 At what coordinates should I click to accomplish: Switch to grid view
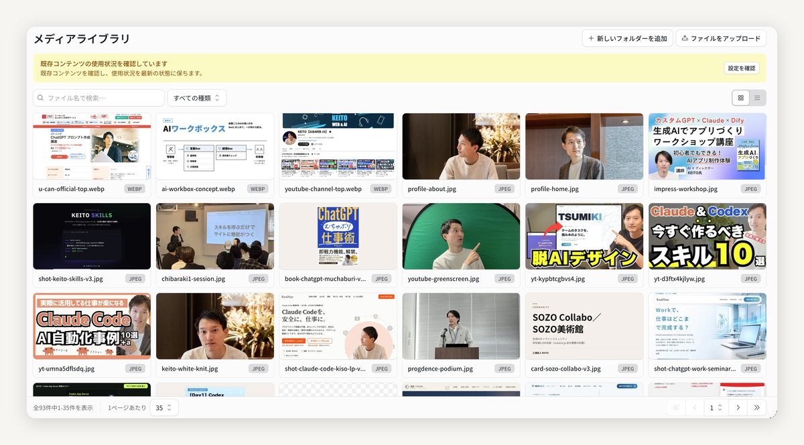click(x=740, y=98)
